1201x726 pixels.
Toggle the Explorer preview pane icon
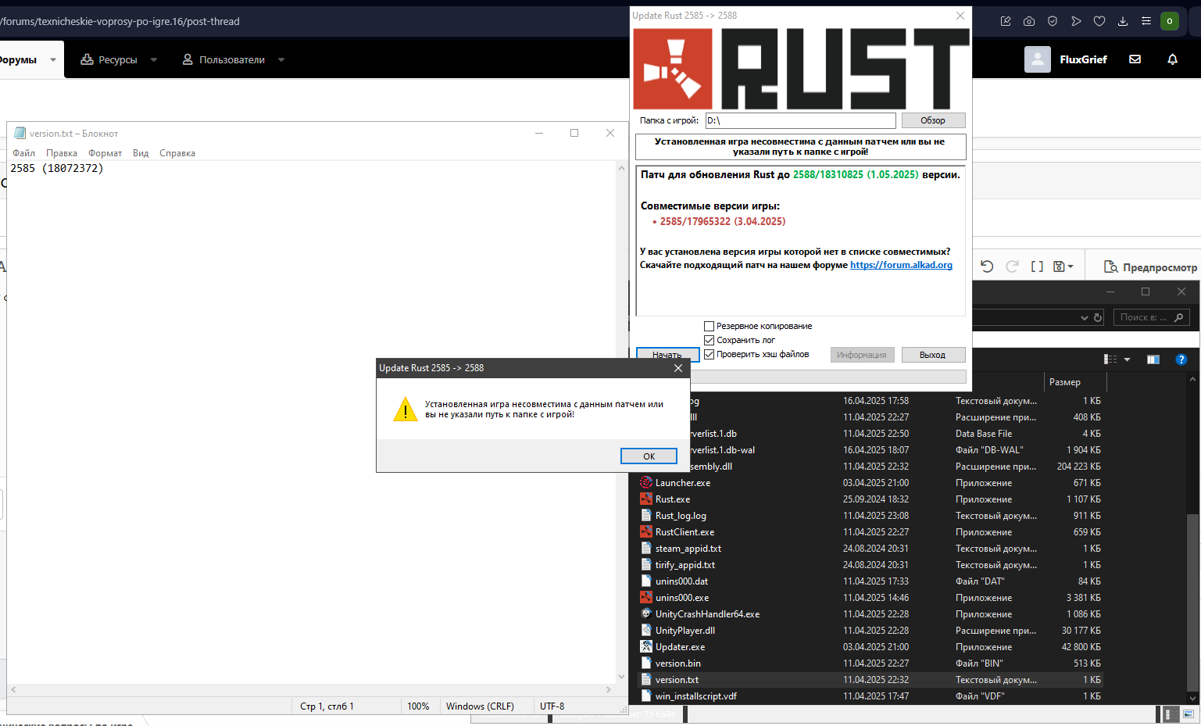tap(1153, 359)
